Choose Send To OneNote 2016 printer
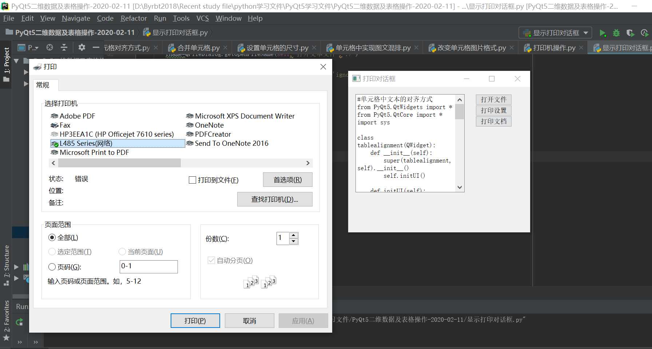This screenshot has height=349, width=652. click(x=227, y=143)
